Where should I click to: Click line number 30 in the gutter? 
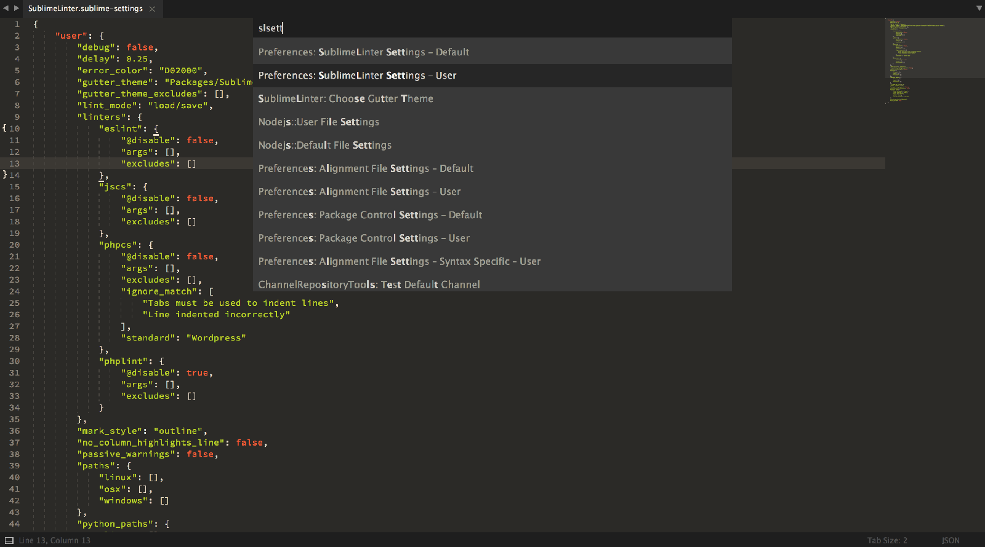point(14,361)
